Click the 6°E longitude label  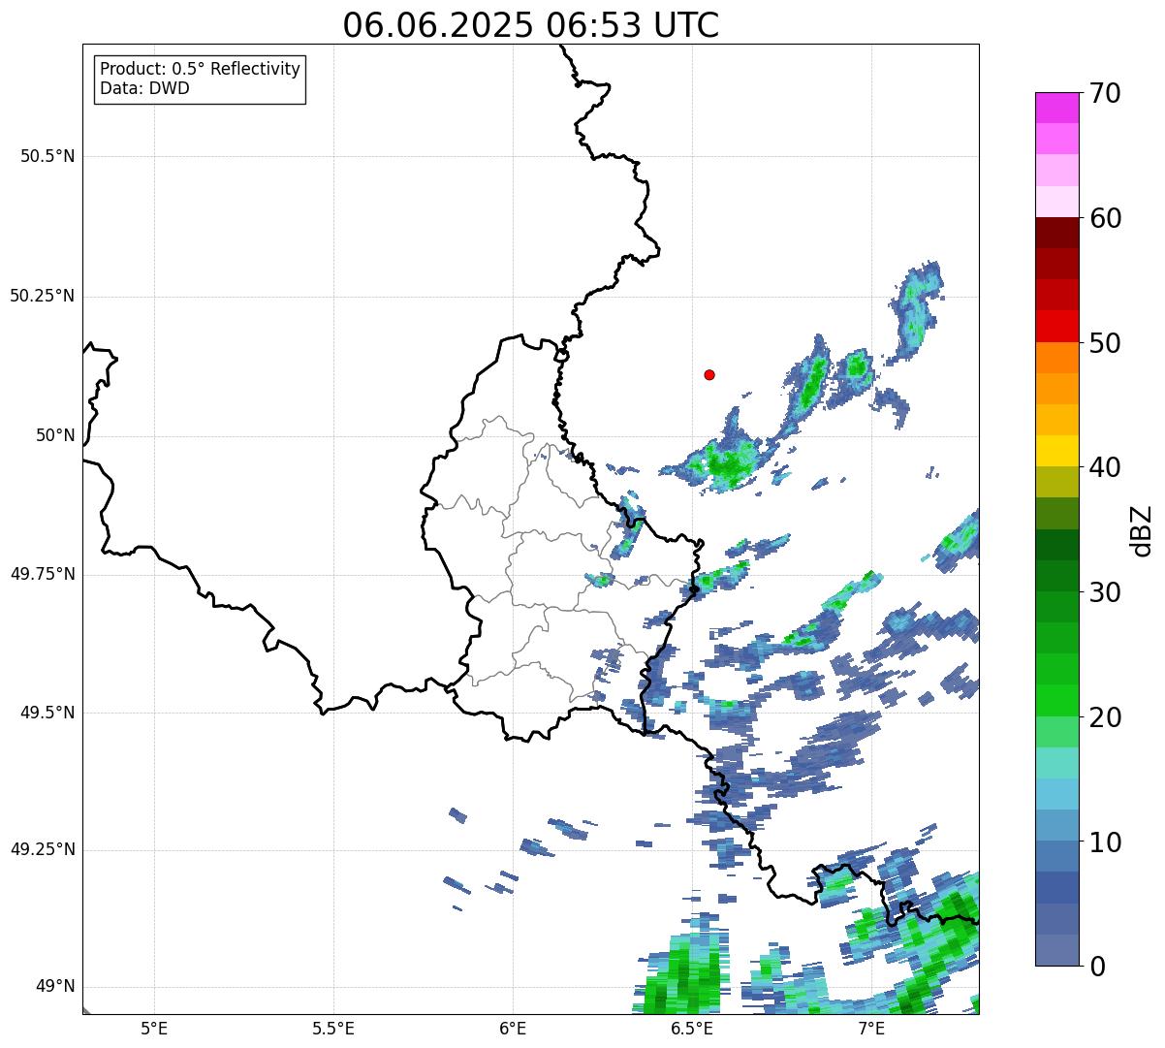513,1028
